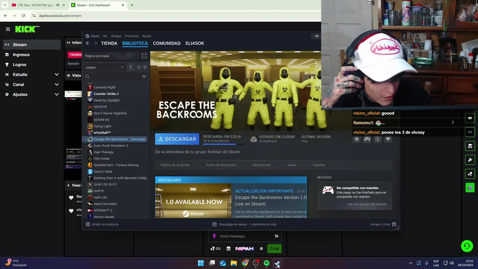Screen dimensions: 478x269
Task: Show recent games clock filter
Action: 139,67
